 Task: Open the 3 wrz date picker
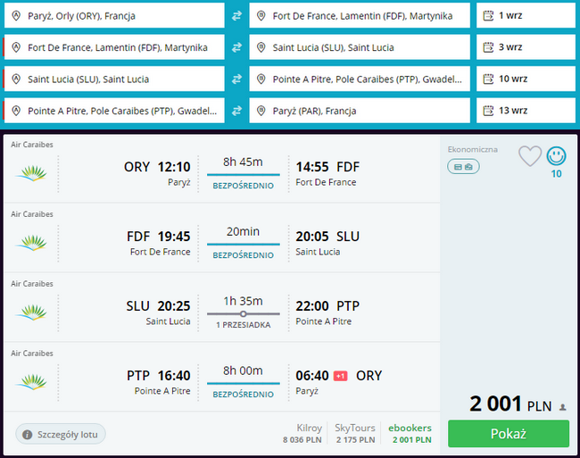[x=525, y=47]
